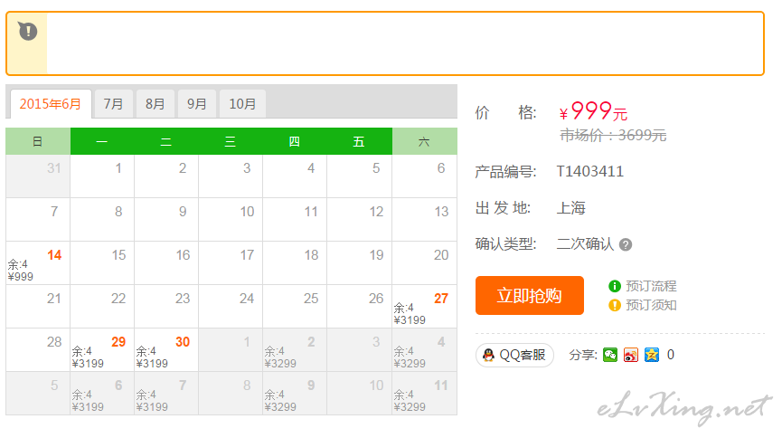782x438 pixels.
Task: Select July 2 priced ¥3299
Action: 295,350
